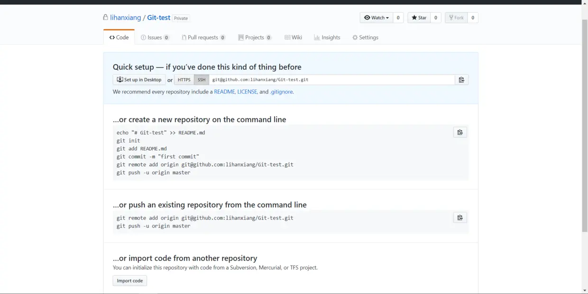This screenshot has height=294, width=588.
Task: Click the private repository lock icon
Action: click(x=105, y=17)
